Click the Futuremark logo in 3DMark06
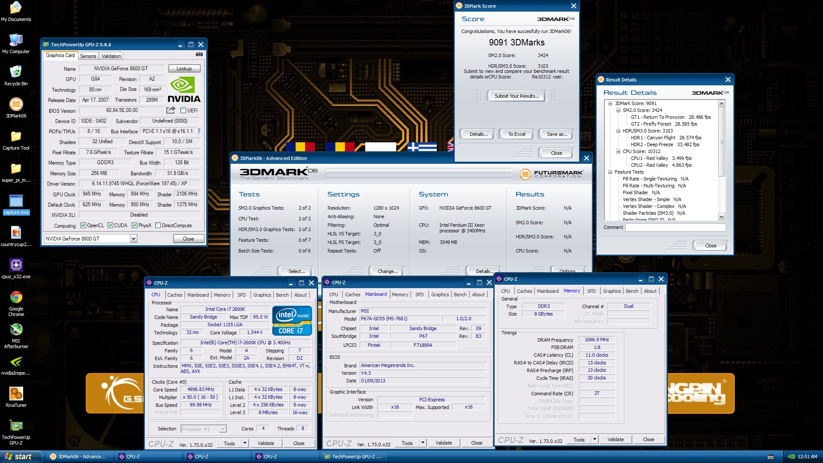The height and width of the screenshot is (463, 823). [x=552, y=174]
